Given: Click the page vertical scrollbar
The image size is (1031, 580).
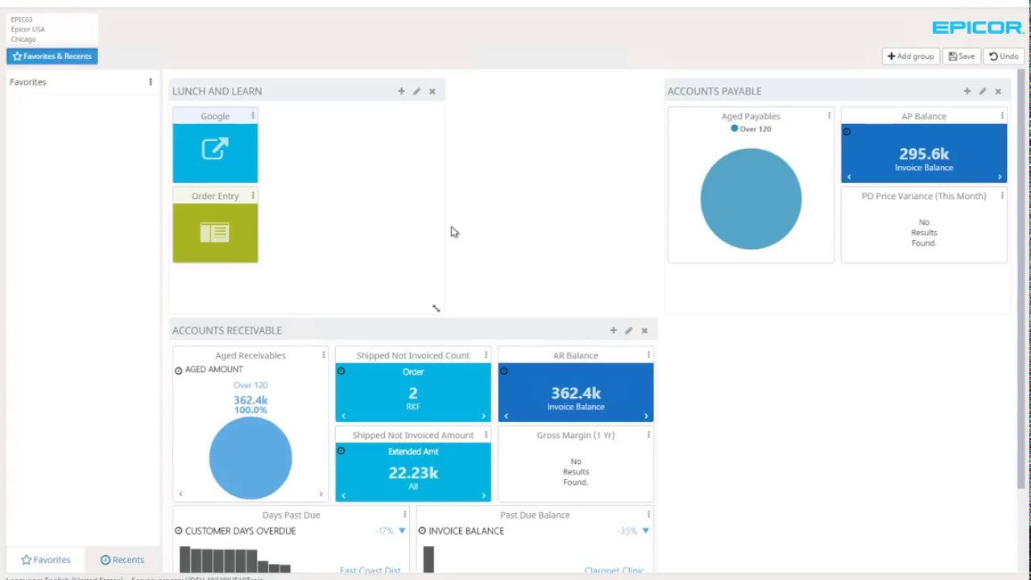Looking at the screenshot, I should click(x=1021, y=279).
